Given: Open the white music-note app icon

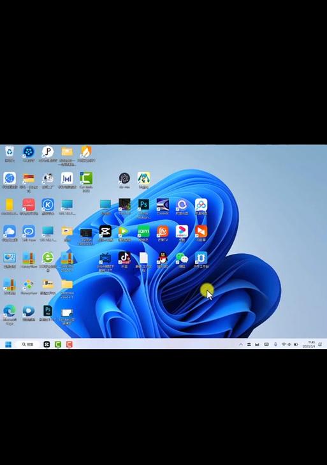Looking at the screenshot, I should coord(48,152).
